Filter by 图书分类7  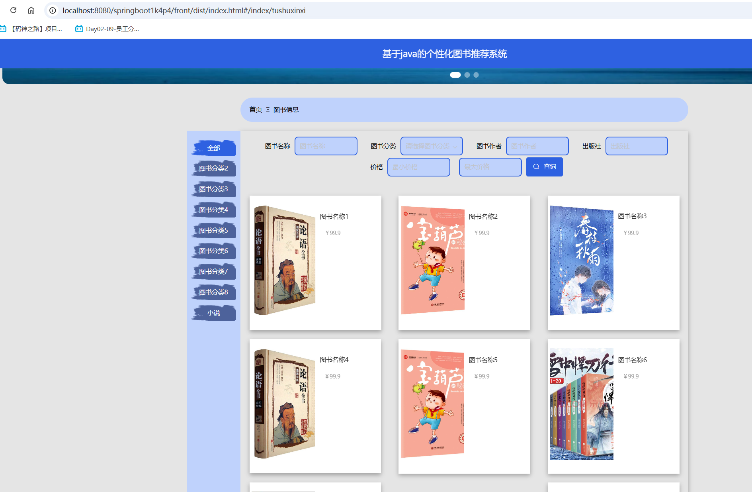coord(214,271)
